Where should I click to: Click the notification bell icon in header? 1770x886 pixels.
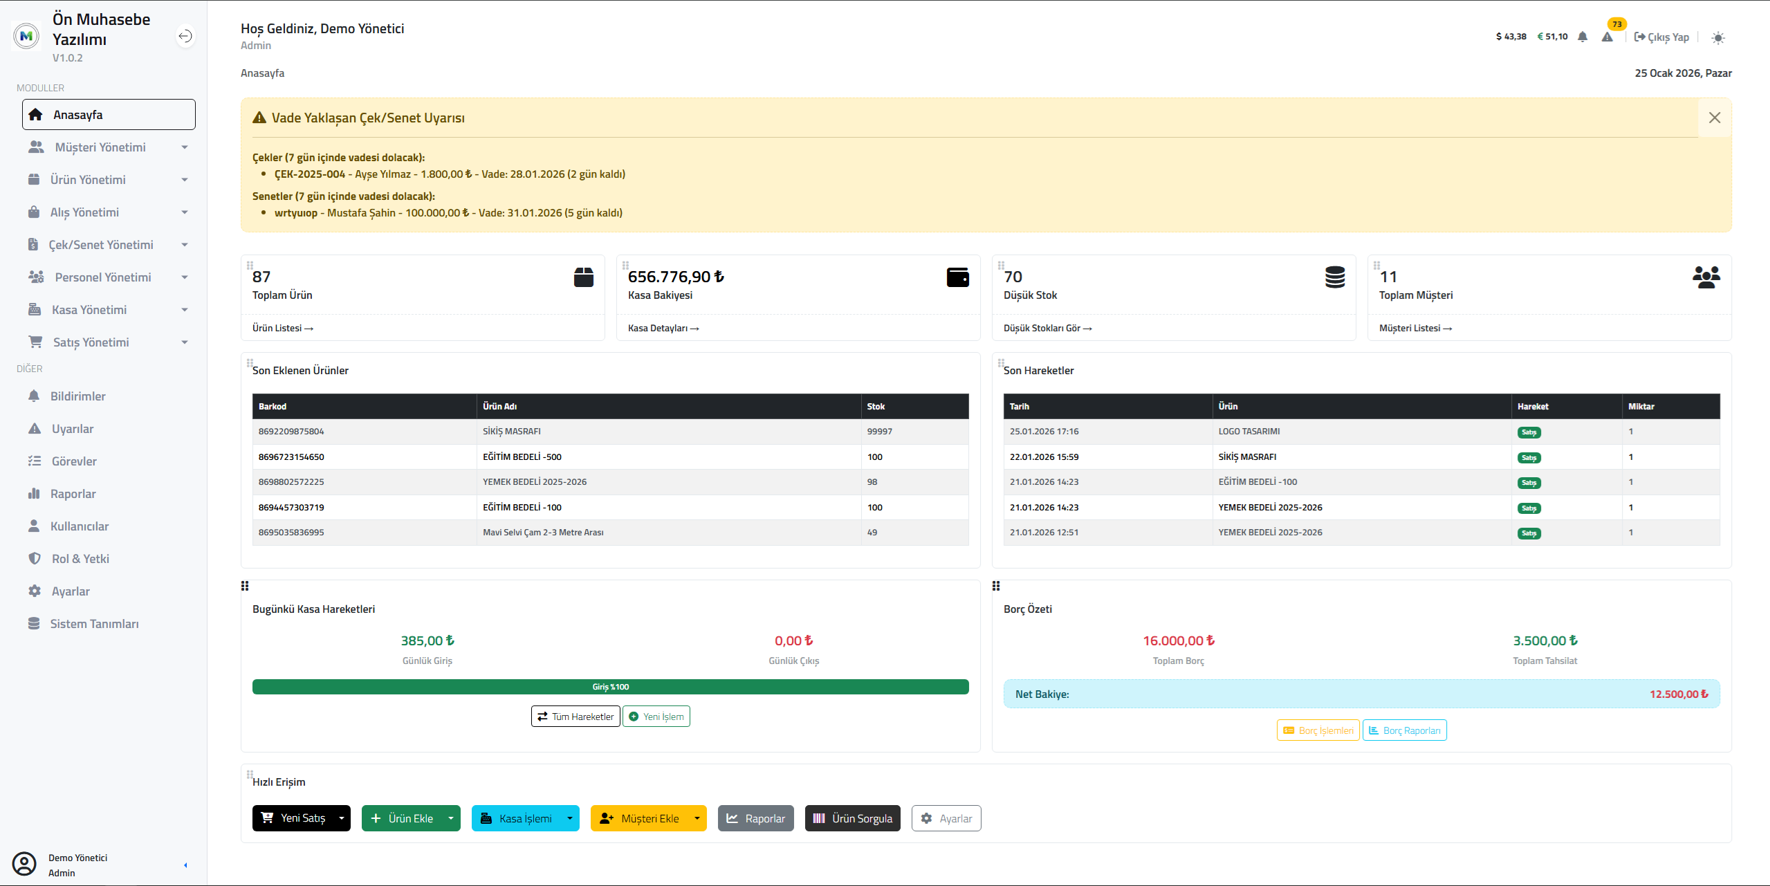pyautogui.click(x=1583, y=37)
